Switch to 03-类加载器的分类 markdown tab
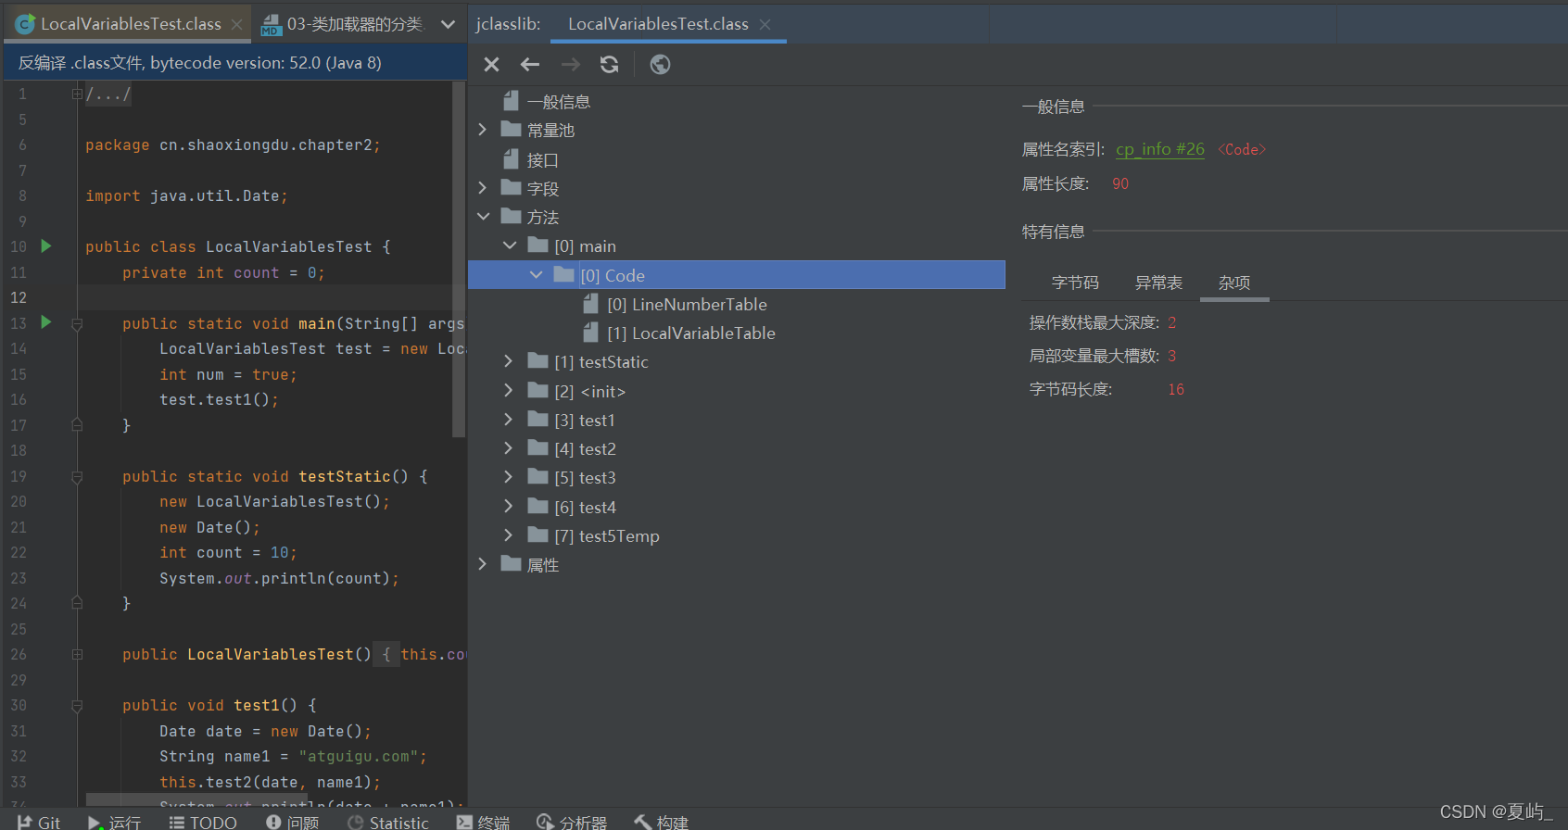The height and width of the screenshot is (830, 1568). click(x=342, y=24)
